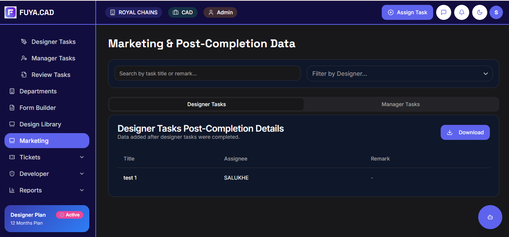
Task: Click the Form Builder sidebar icon
Action: [x=12, y=108]
